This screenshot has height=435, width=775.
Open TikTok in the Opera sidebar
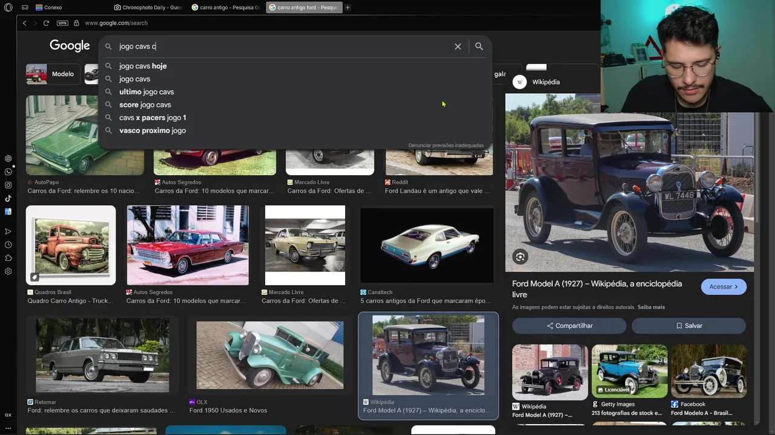coord(8,198)
